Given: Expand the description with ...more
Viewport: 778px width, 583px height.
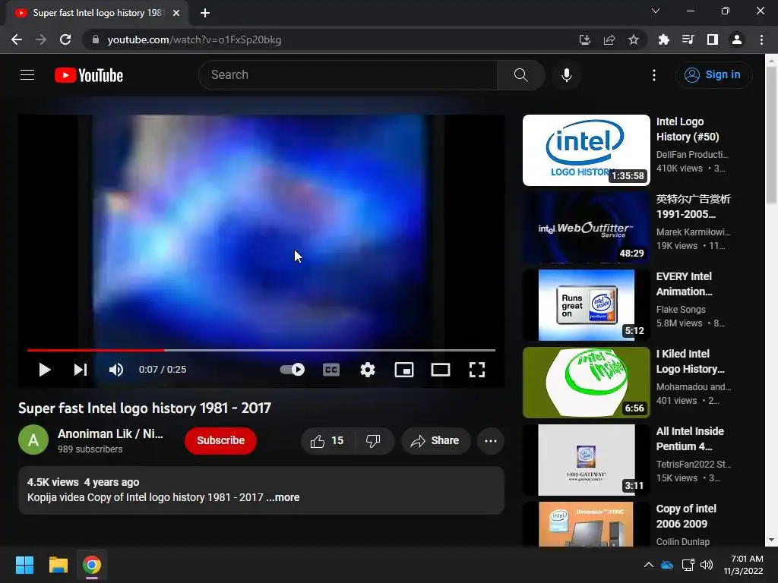Looking at the screenshot, I should [283, 497].
